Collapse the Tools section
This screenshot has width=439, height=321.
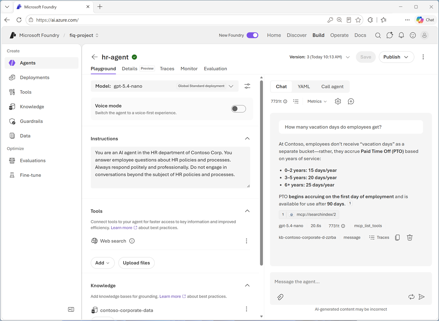(247, 211)
